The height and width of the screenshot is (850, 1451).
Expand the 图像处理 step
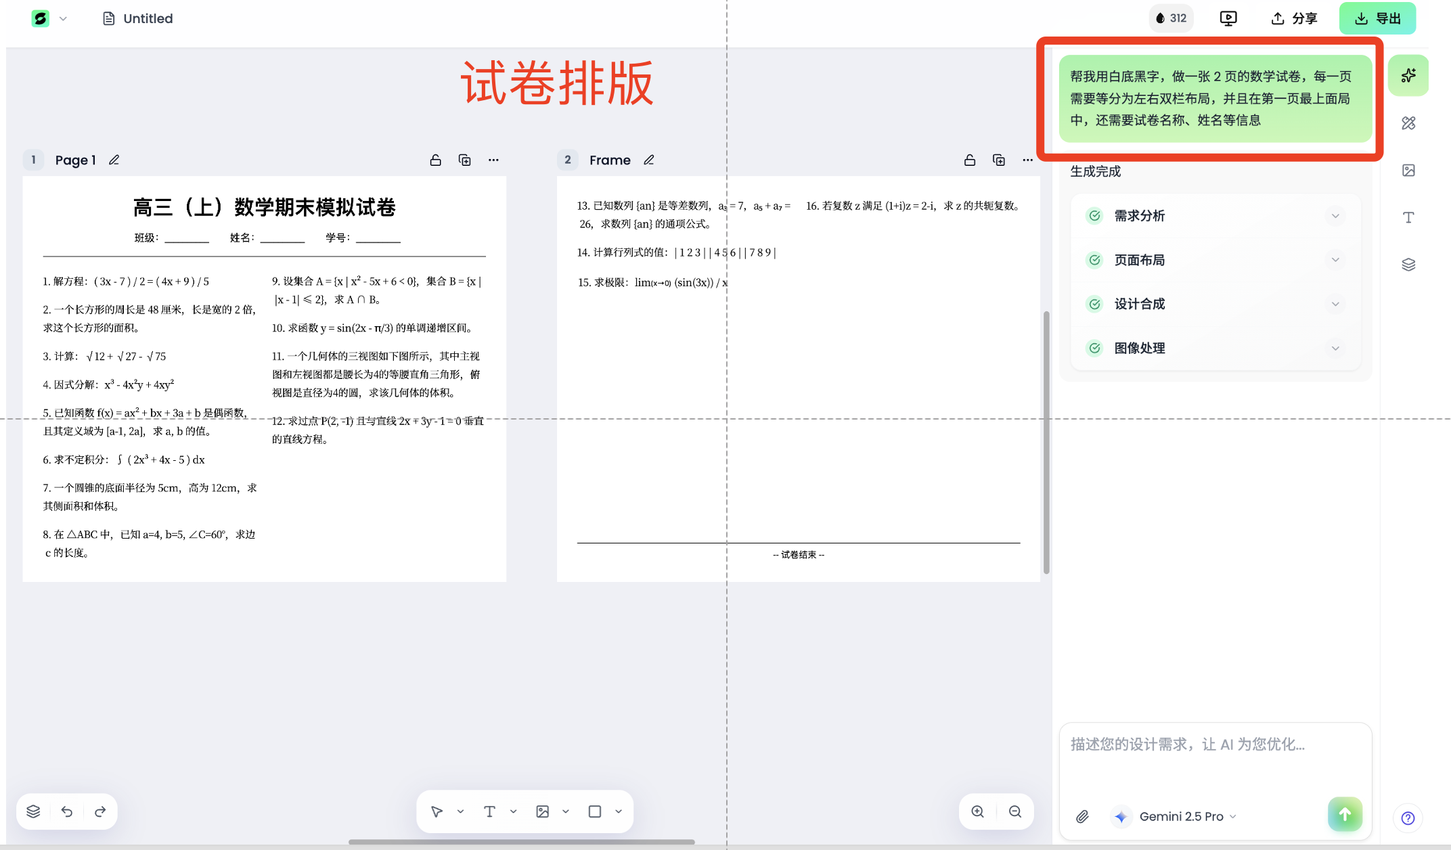tap(1335, 348)
